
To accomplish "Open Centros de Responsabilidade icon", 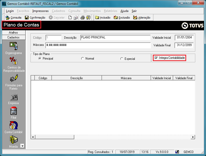I will click(14, 61).
